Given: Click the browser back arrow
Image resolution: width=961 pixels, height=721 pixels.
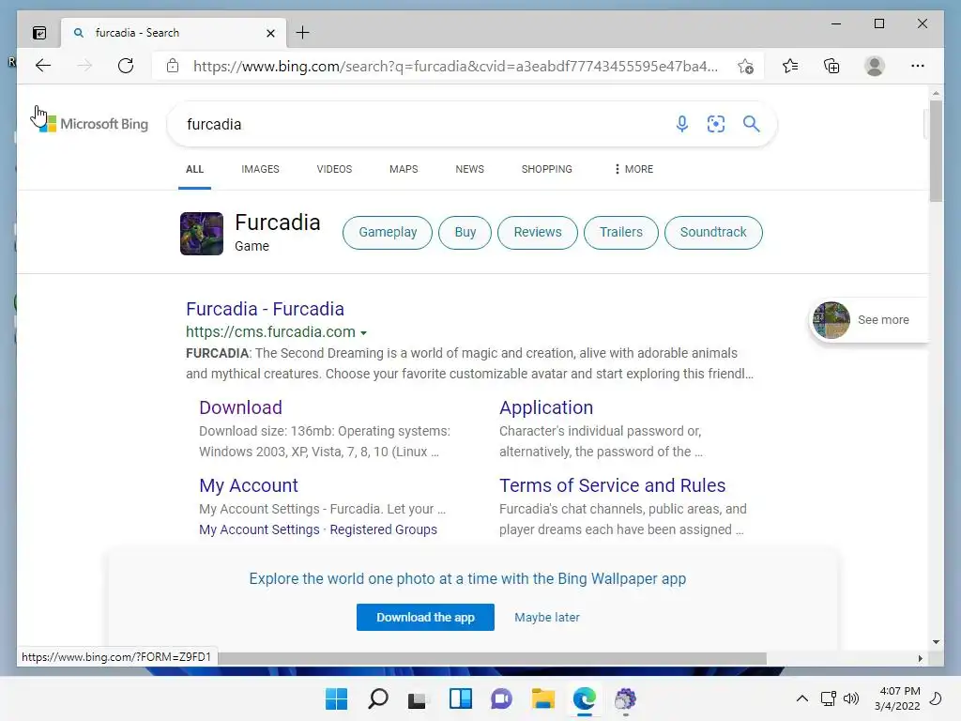Looking at the screenshot, I should pos(43,66).
